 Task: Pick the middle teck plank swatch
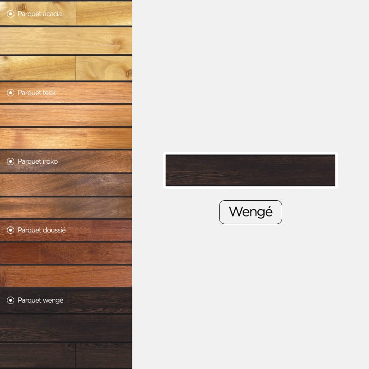(66, 115)
